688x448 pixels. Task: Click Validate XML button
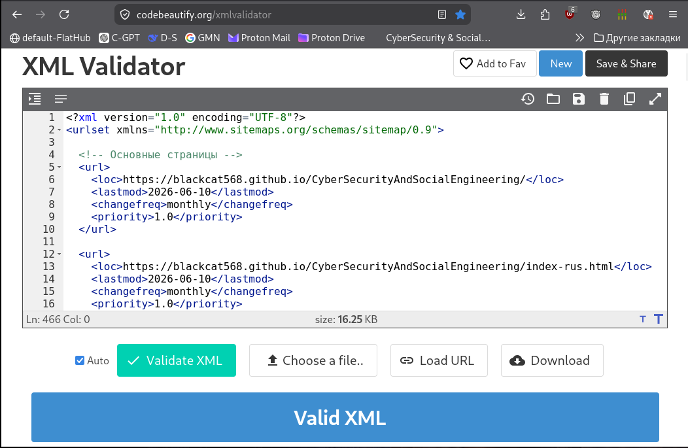pyautogui.click(x=177, y=360)
